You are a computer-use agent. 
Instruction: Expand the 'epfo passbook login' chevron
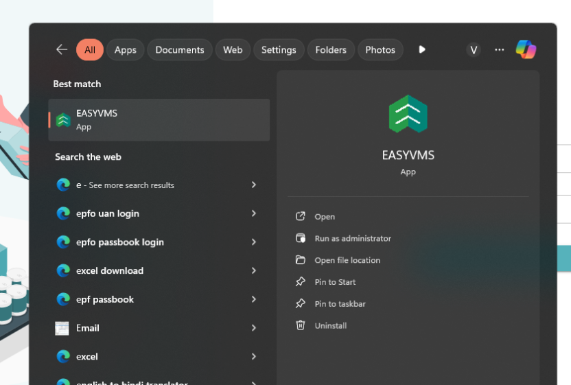[x=254, y=242]
